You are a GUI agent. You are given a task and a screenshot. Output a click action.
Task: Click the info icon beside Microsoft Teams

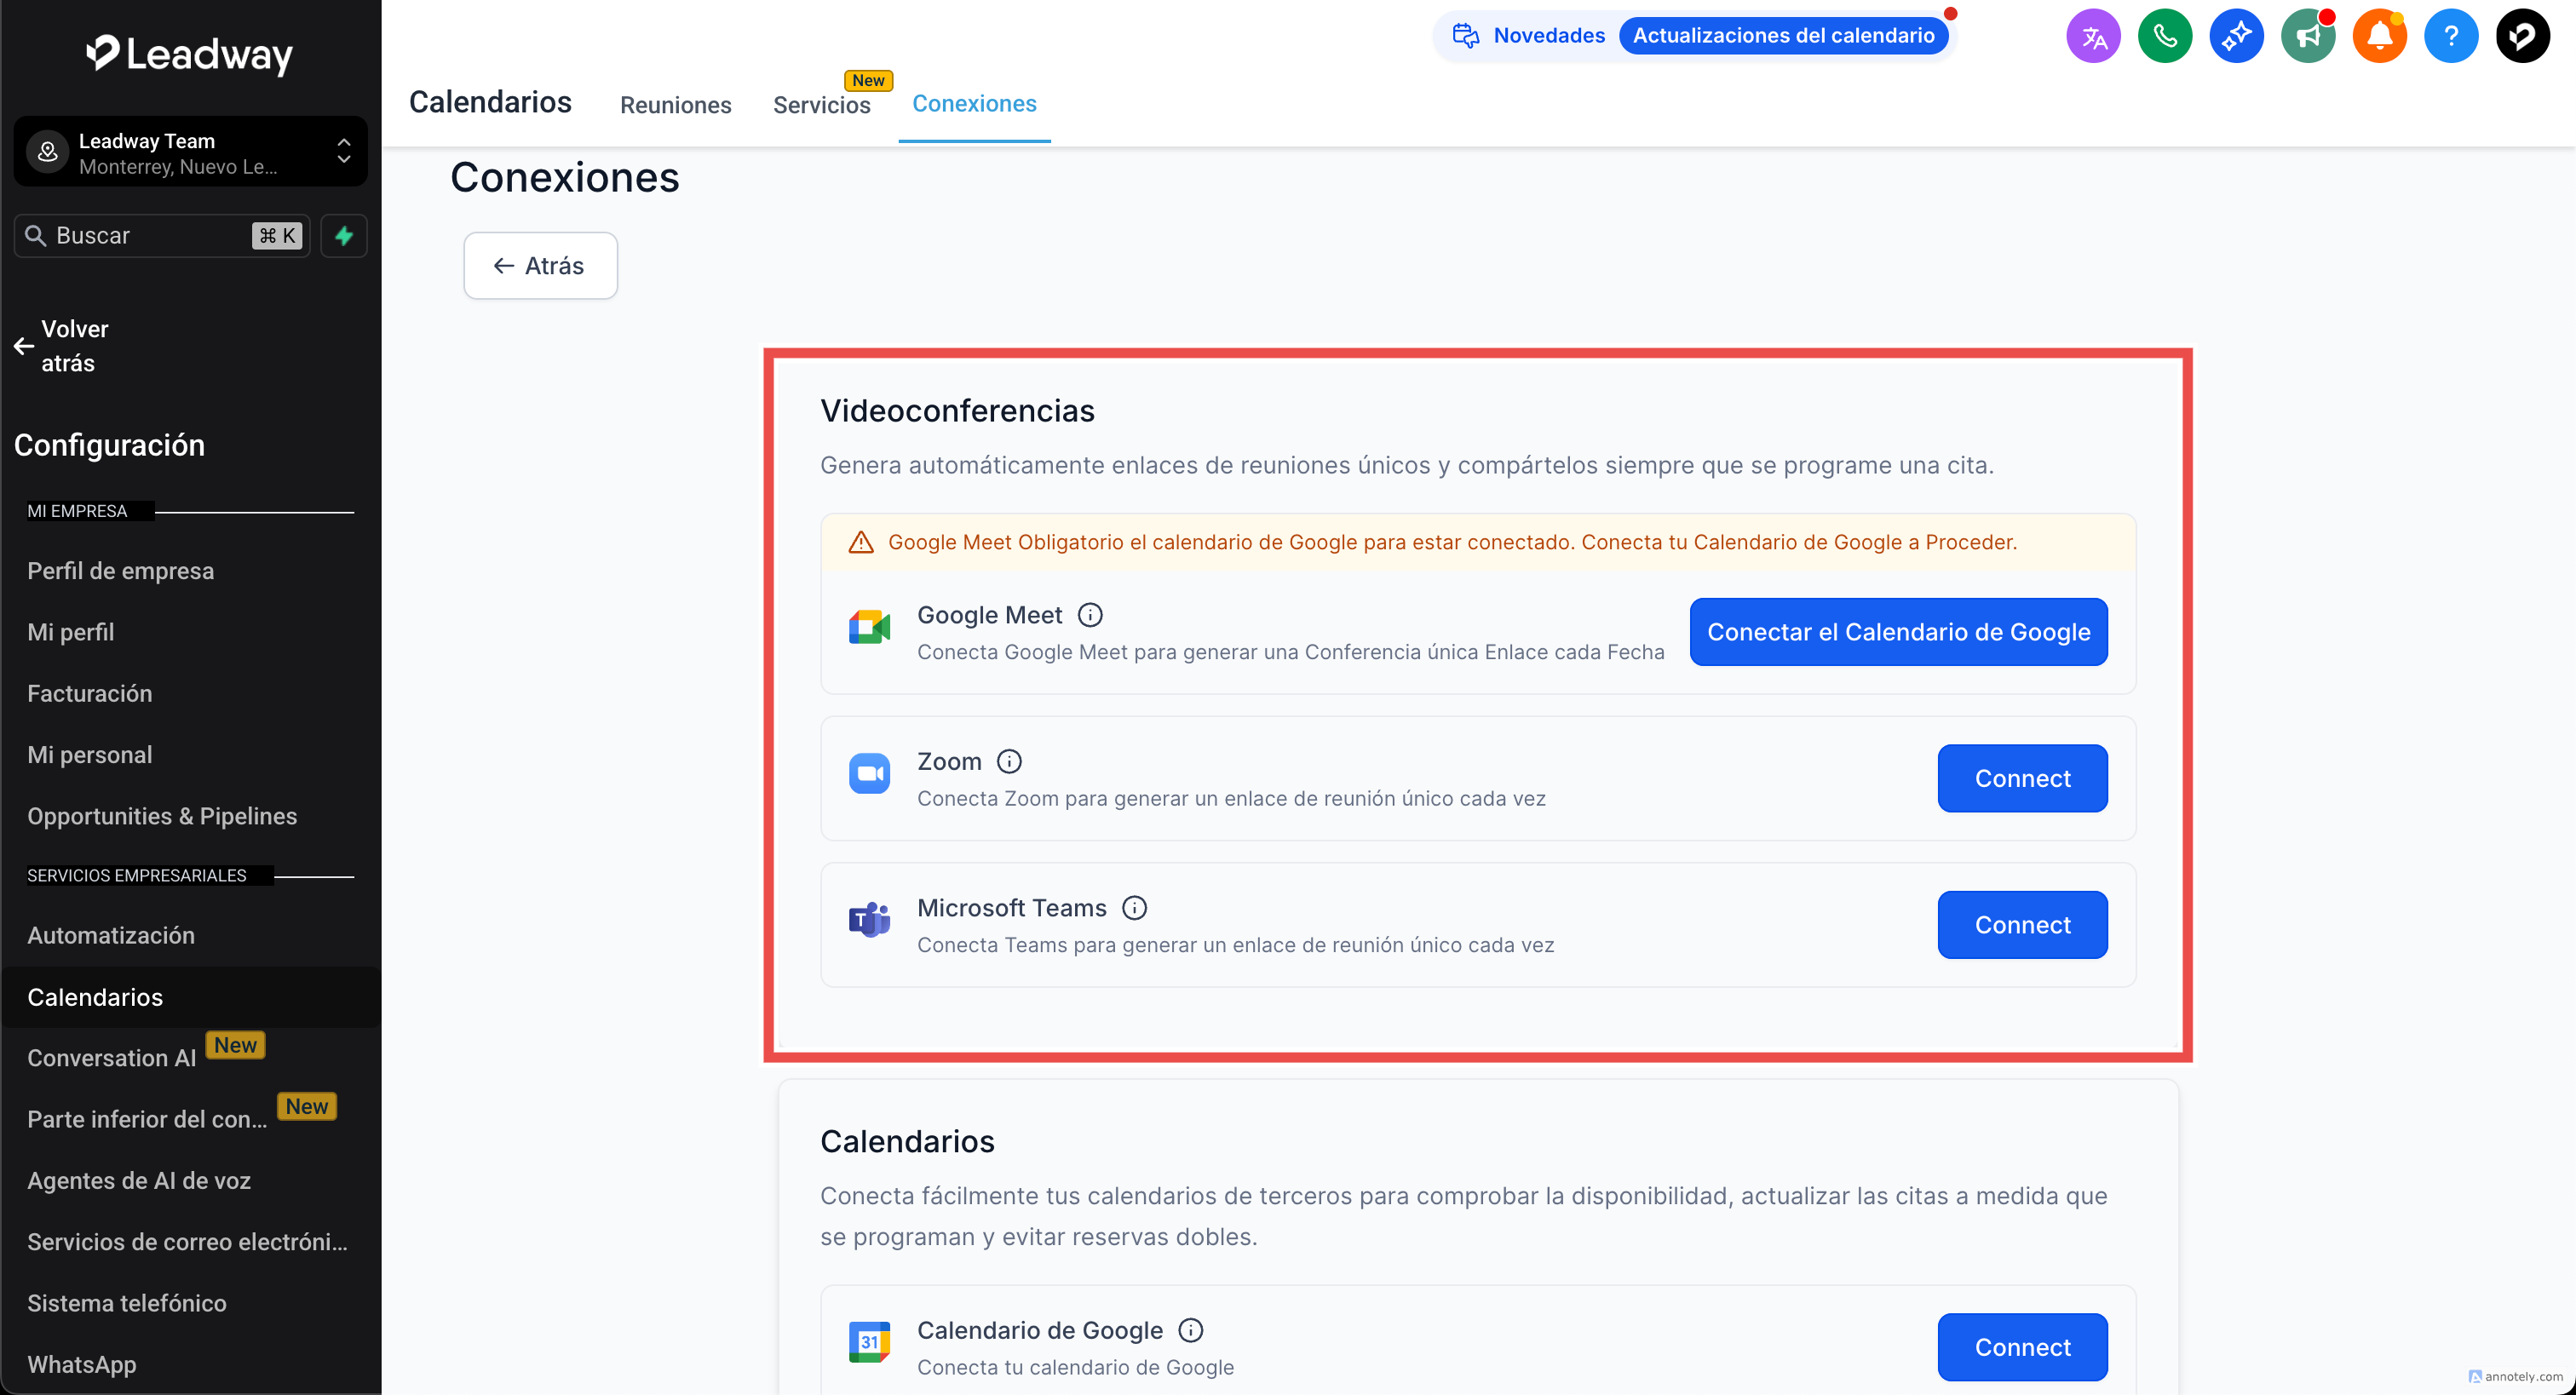(x=1134, y=908)
